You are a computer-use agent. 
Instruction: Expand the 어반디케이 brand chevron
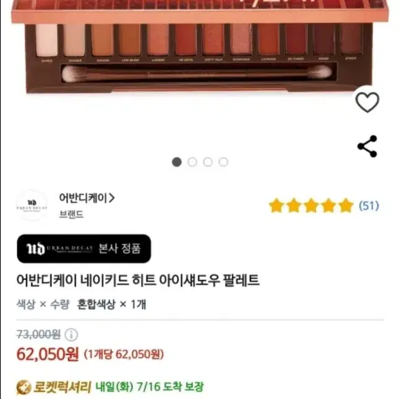coord(112,198)
